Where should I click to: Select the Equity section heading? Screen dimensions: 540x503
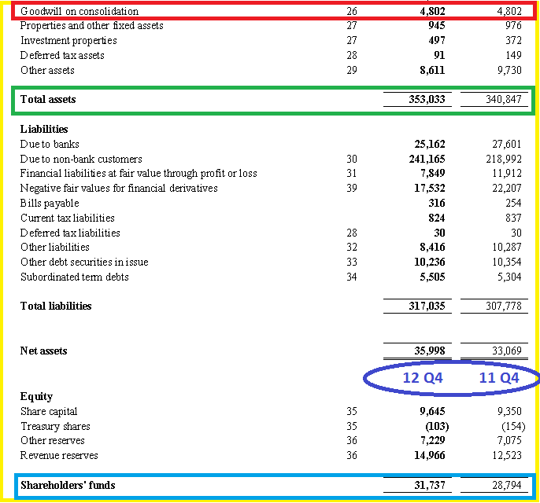[x=36, y=397]
